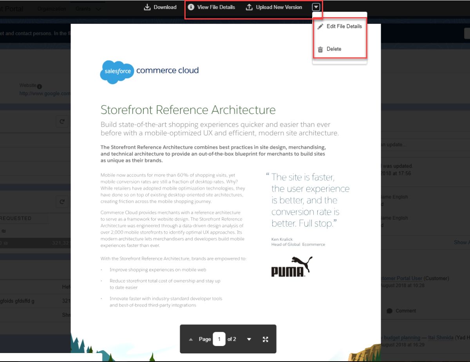The image size is (470, 362).
Task: Click the PUMA logo in document
Action: [292, 267]
